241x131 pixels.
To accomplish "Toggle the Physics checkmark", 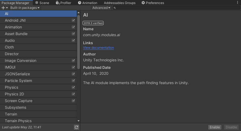I will (73, 87).
